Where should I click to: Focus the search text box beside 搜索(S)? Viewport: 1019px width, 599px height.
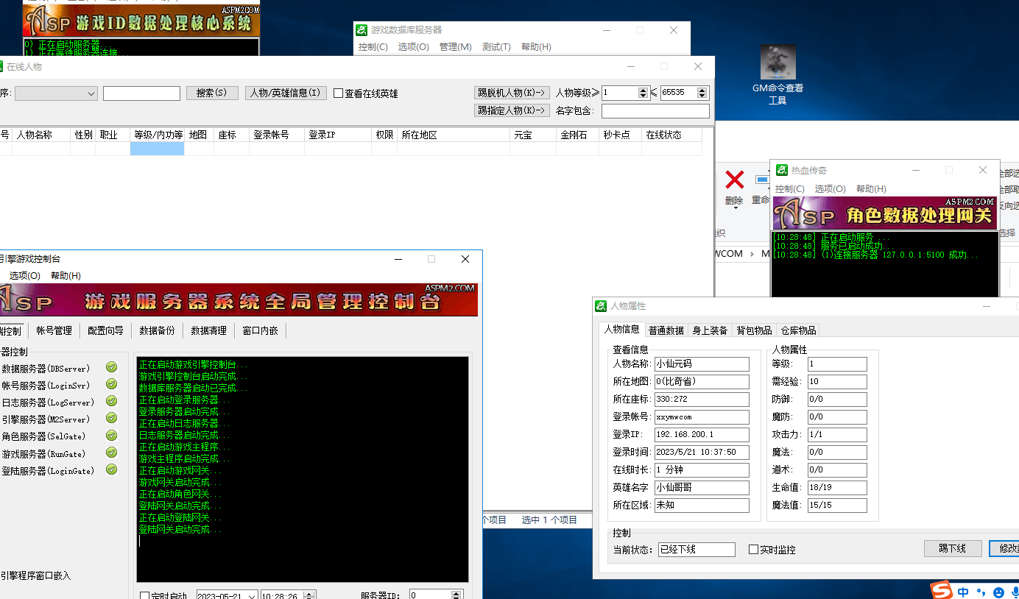click(x=141, y=93)
